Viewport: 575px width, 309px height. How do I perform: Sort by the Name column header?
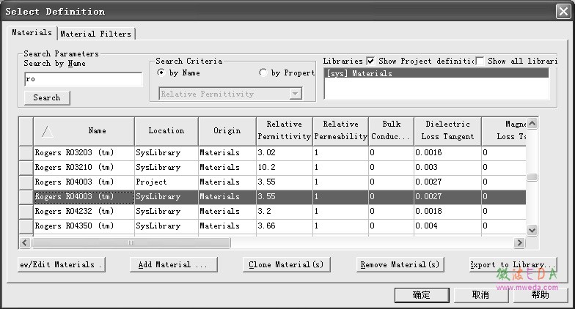pos(84,131)
